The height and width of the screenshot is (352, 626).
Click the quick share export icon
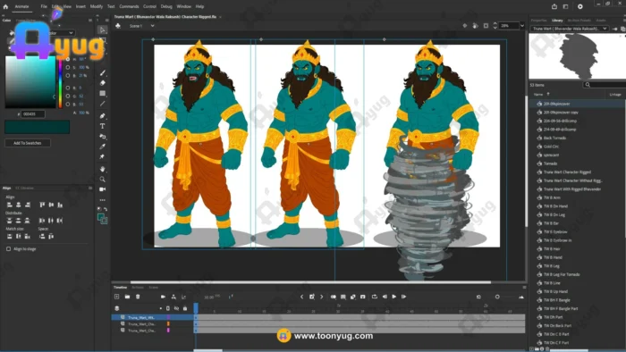point(554,6)
